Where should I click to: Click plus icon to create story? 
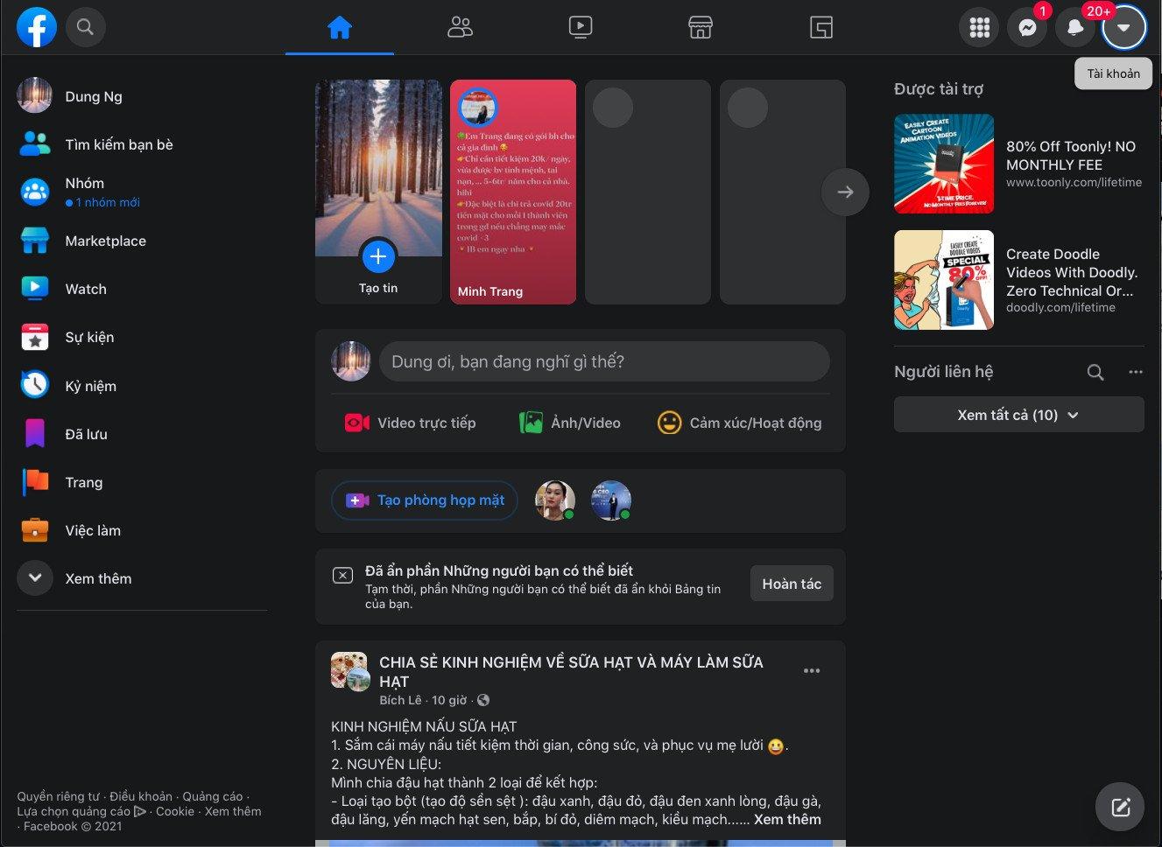click(x=378, y=256)
